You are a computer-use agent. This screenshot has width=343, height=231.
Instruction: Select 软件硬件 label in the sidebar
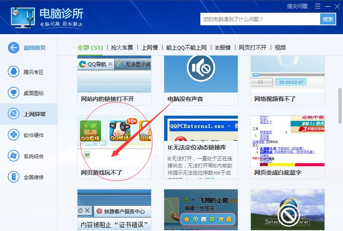(x=34, y=135)
